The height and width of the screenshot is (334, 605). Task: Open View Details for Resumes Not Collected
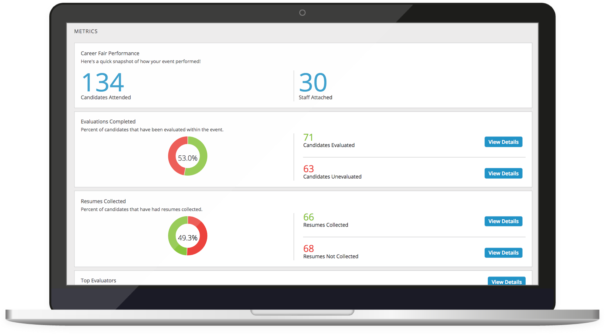tap(503, 253)
